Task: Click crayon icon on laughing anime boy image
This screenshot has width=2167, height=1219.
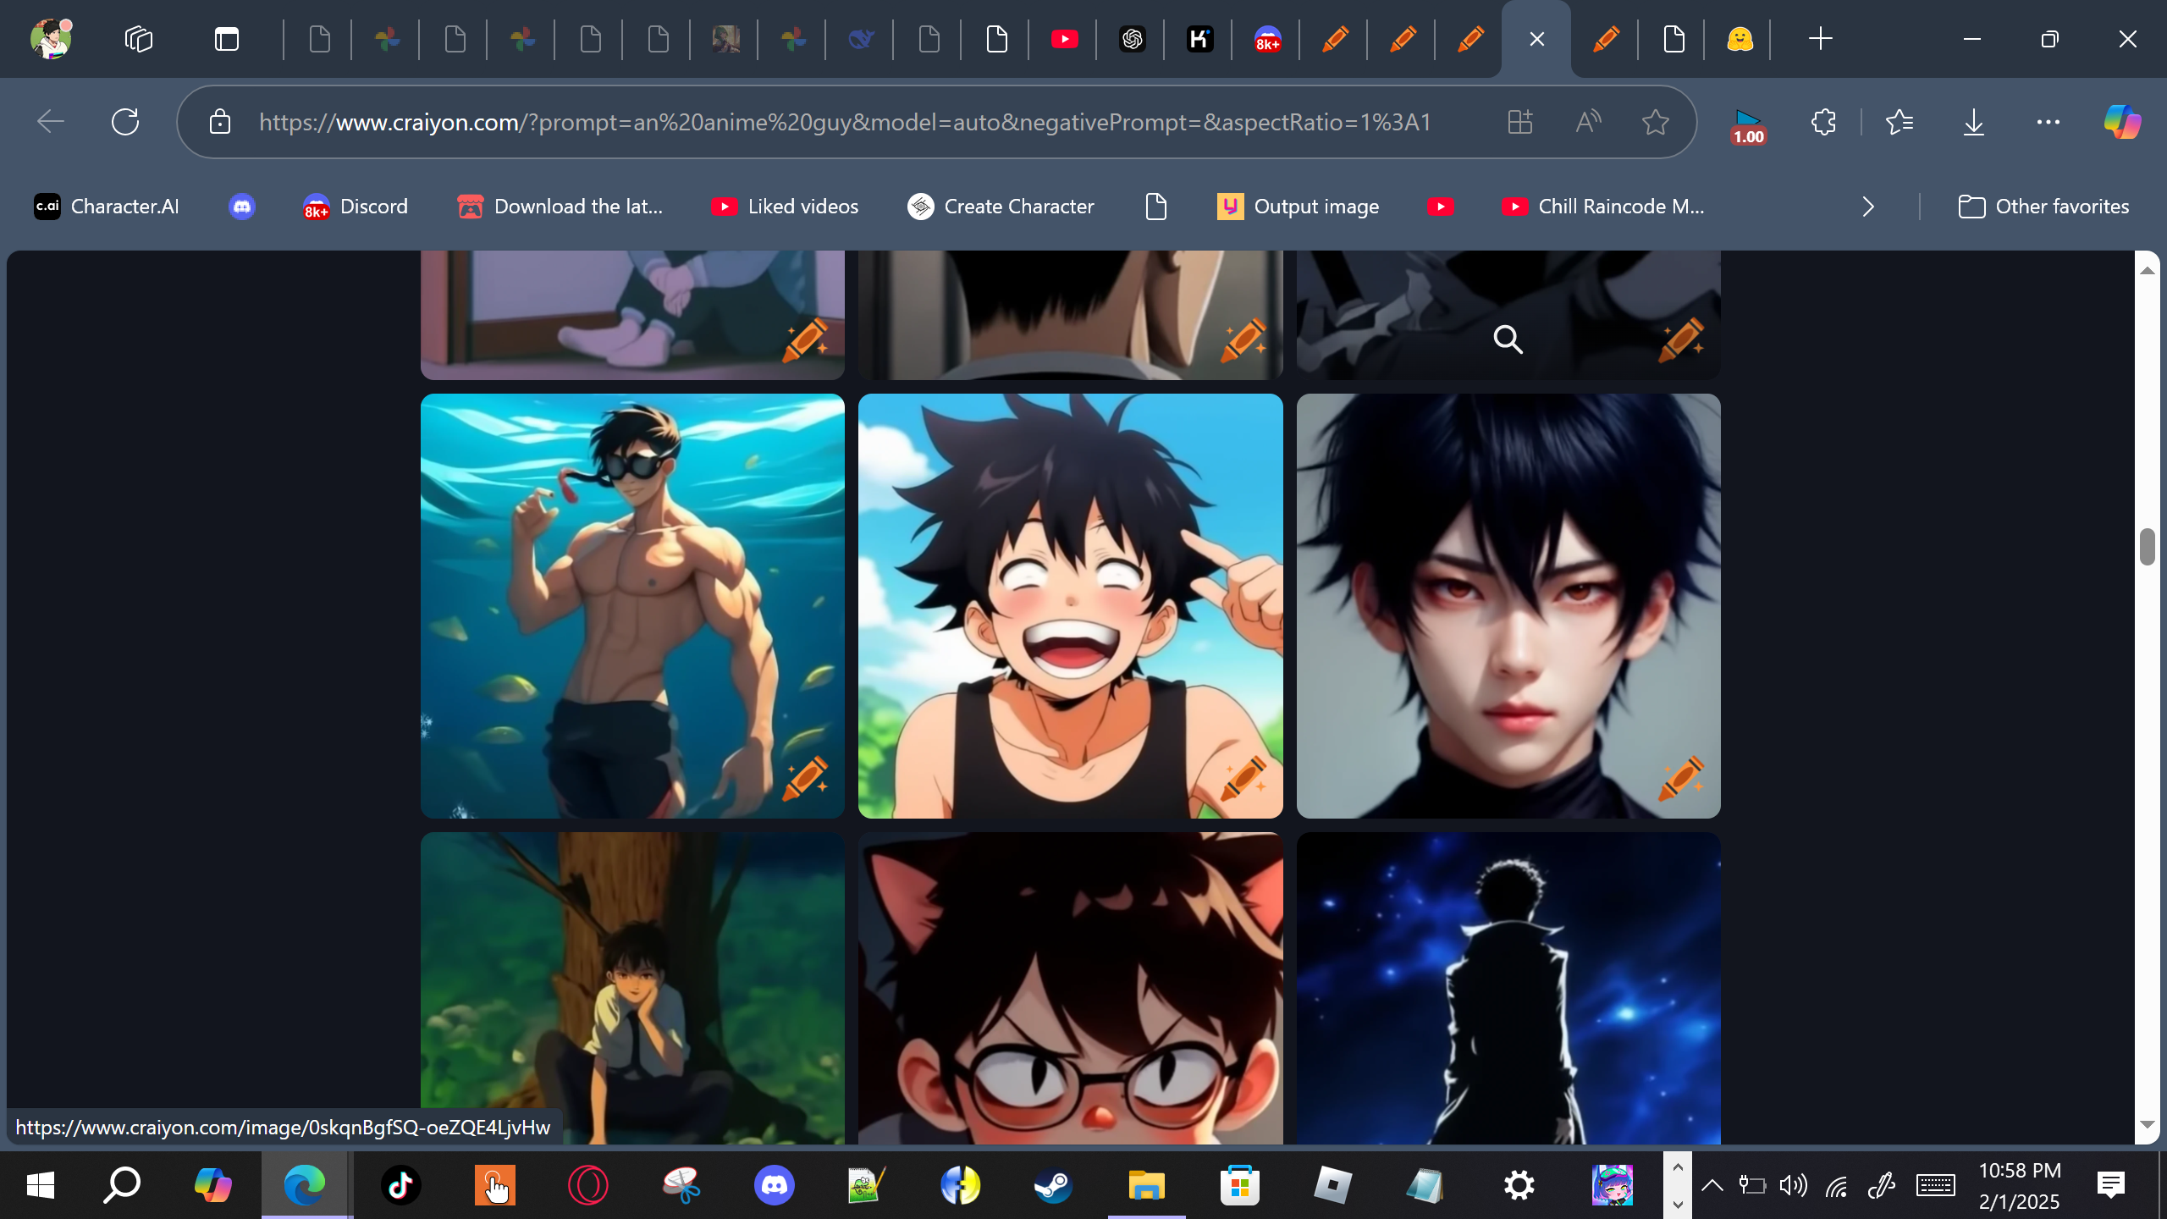Action: (1243, 777)
